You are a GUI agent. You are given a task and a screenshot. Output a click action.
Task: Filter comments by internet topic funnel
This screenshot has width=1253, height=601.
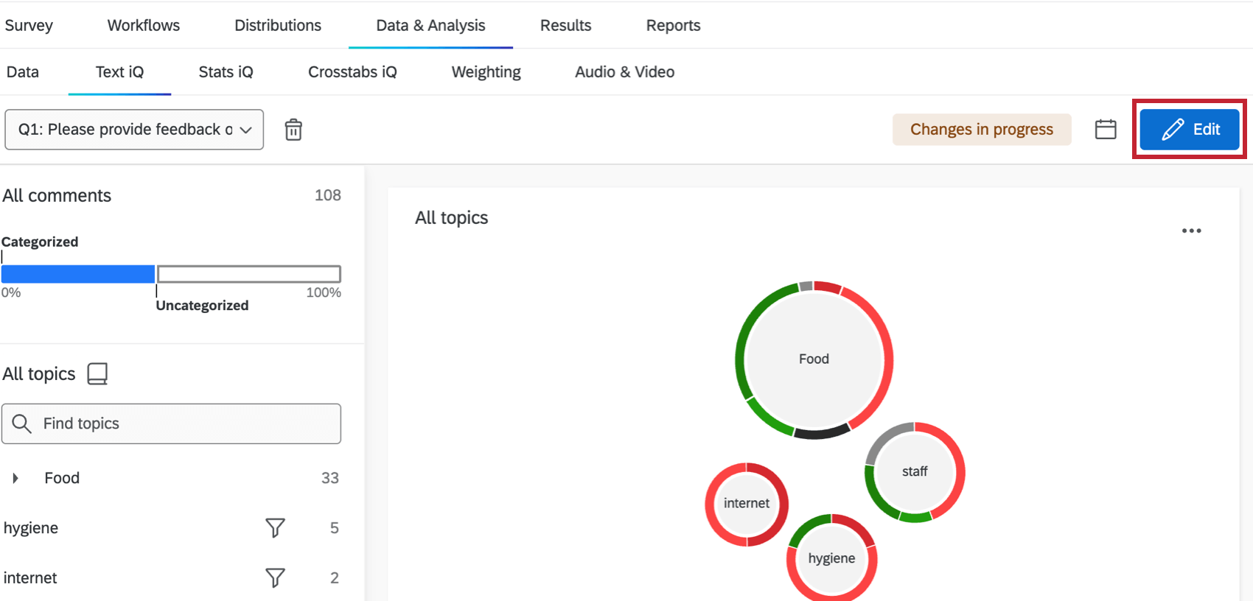pos(275,577)
